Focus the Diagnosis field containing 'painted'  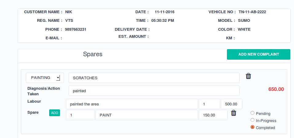(x=154, y=91)
